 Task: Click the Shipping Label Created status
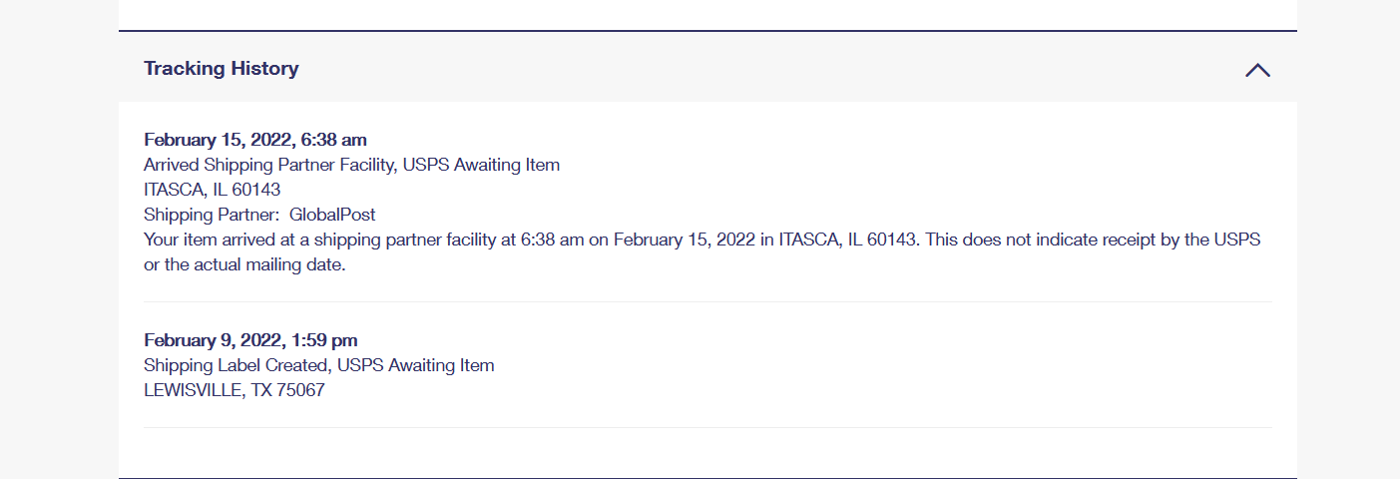click(318, 365)
